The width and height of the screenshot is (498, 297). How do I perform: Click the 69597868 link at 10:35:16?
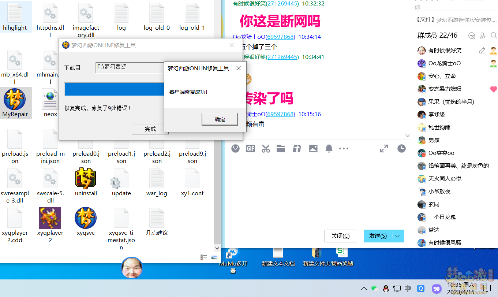coord(280,114)
